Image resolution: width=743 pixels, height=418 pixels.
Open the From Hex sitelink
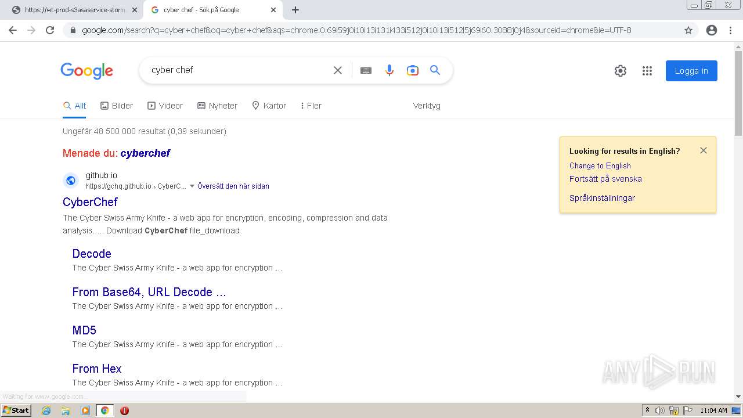(97, 369)
